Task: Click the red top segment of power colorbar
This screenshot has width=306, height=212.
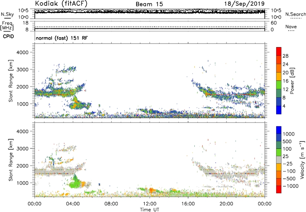Action: tap(279, 51)
